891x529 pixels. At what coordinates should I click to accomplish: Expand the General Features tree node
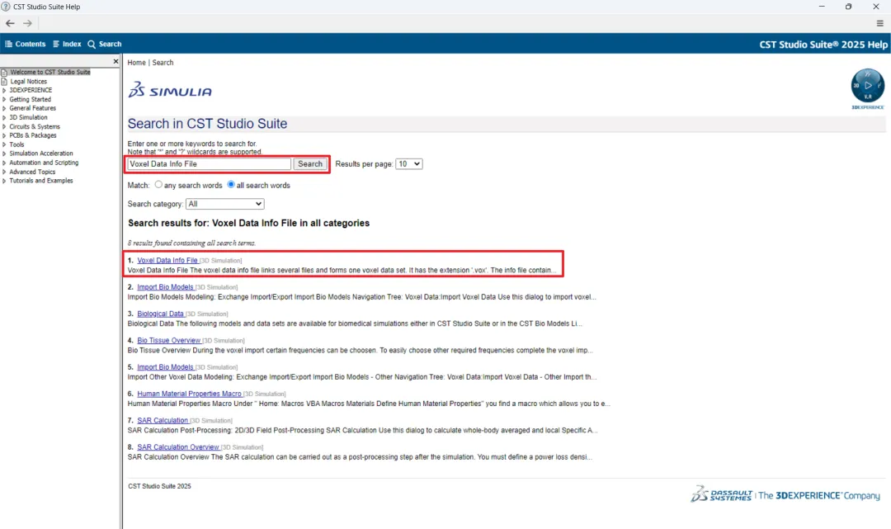[4, 109]
